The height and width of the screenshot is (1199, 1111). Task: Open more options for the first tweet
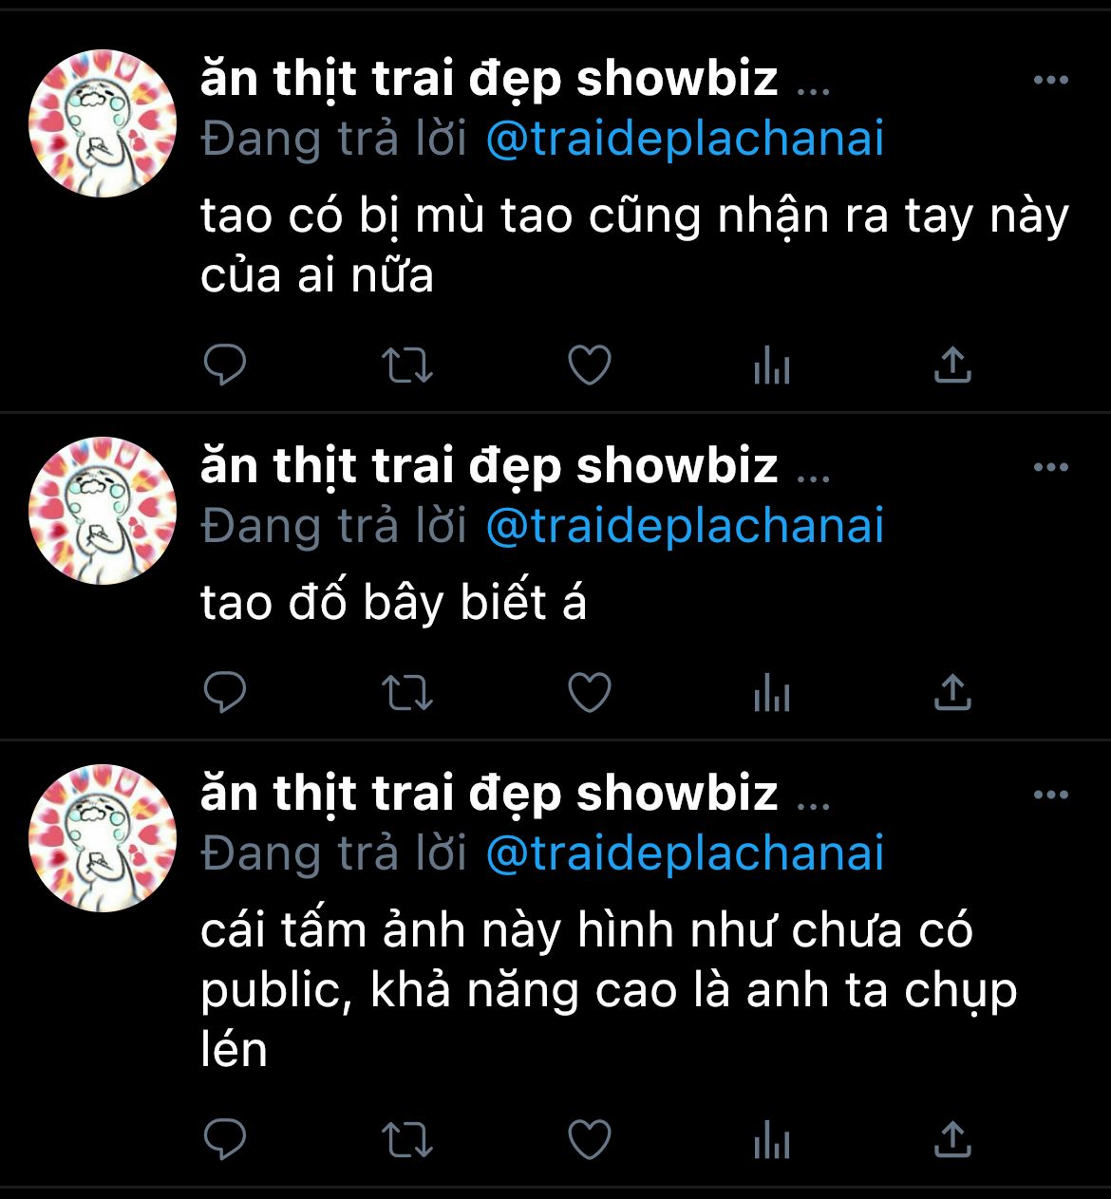click(1051, 80)
